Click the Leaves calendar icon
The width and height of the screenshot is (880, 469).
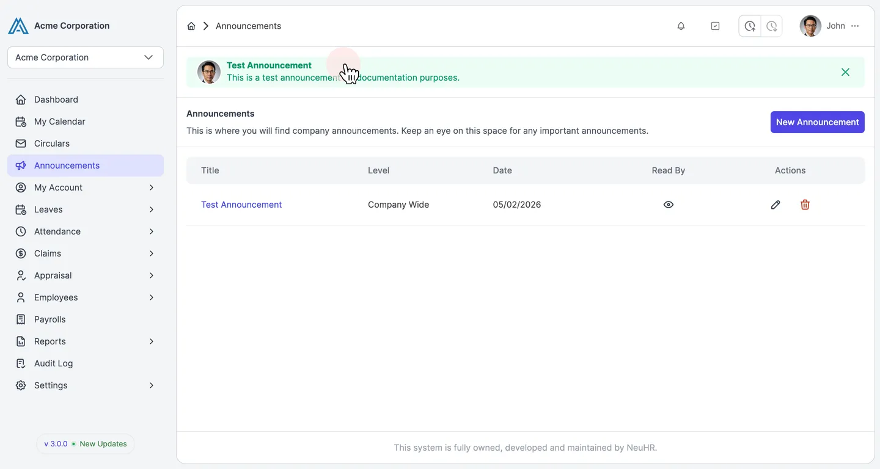coord(21,209)
